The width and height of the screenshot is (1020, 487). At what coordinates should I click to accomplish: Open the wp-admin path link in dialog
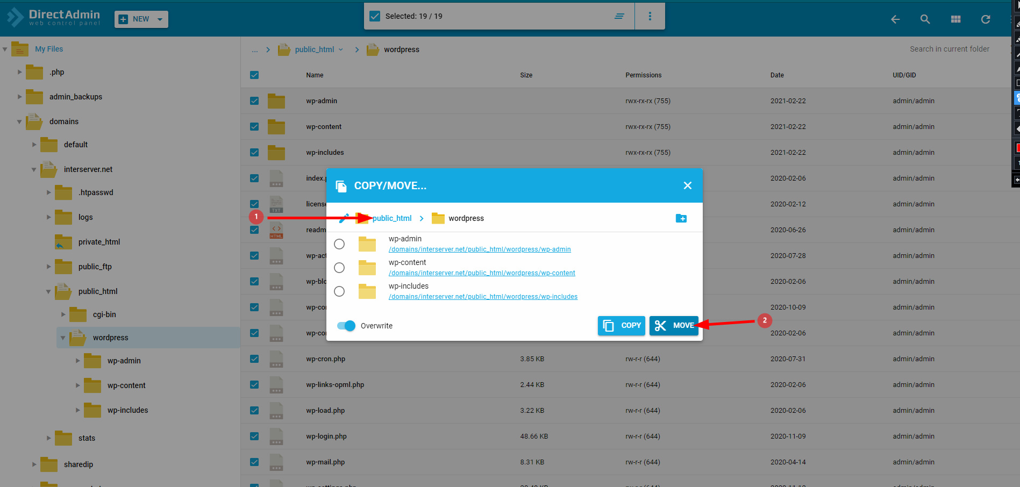pos(480,249)
